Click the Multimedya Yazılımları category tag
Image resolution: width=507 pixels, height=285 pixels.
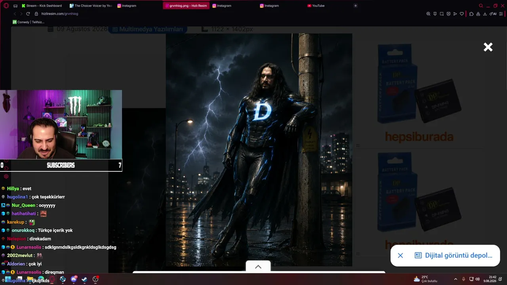[147, 29]
